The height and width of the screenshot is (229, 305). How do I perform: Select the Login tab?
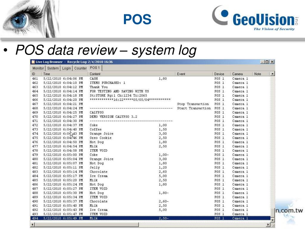tap(66, 68)
